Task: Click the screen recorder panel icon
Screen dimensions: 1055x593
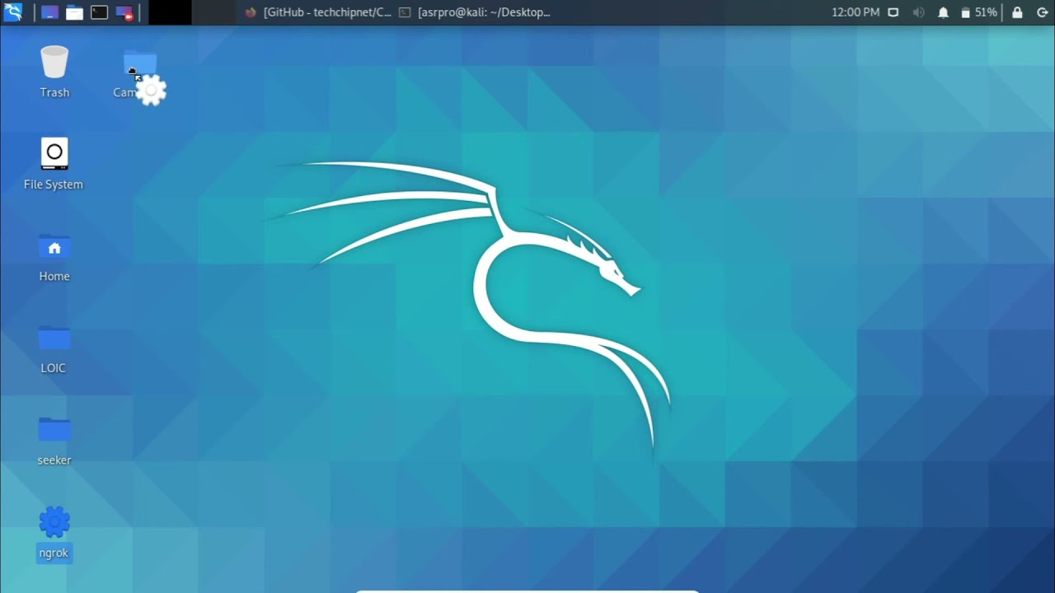Action: [x=124, y=12]
